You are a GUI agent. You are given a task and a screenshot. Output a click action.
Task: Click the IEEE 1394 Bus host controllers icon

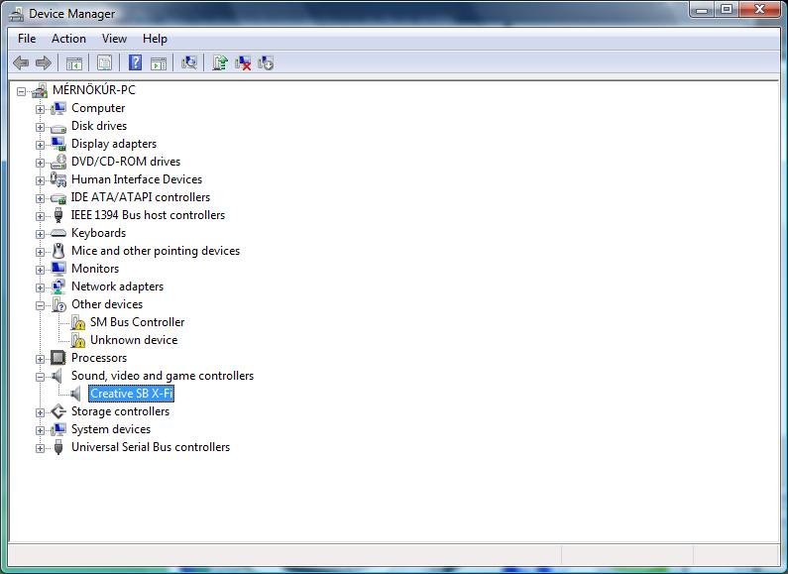pos(58,215)
